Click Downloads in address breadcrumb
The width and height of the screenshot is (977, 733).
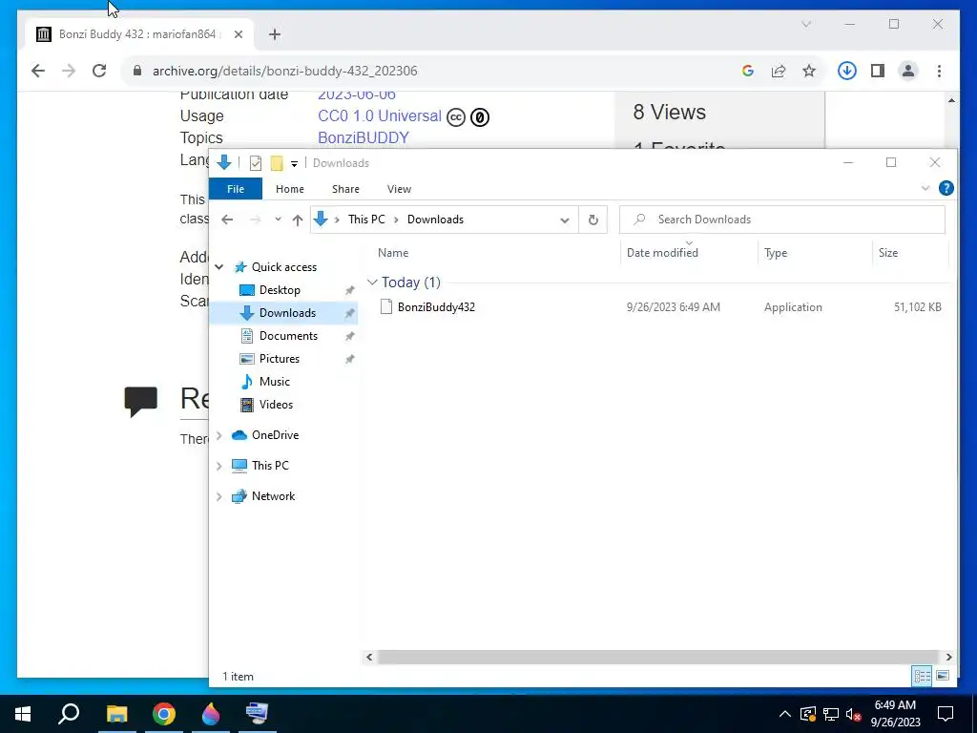435,220
